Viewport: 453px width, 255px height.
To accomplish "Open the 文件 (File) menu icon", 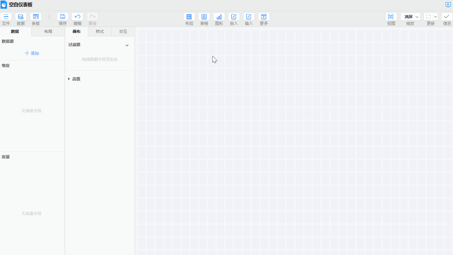I will coord(6,17).
